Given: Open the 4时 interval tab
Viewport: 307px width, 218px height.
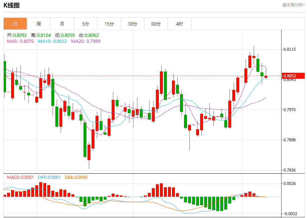Looking at the screenshot, I should click(180, 24).
